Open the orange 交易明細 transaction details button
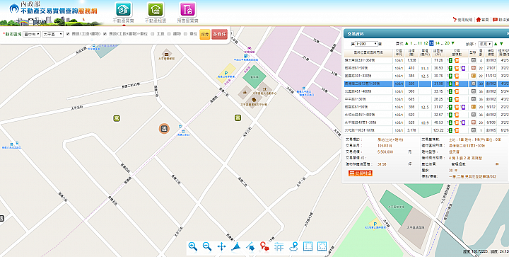The width and height of the screenshot is (509, 257). click(361, 173)
